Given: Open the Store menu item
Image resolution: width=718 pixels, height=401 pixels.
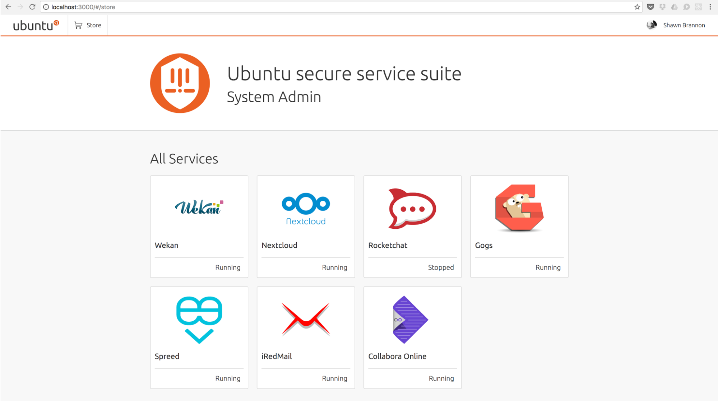Looking at the screenshot, I should 88,25.
